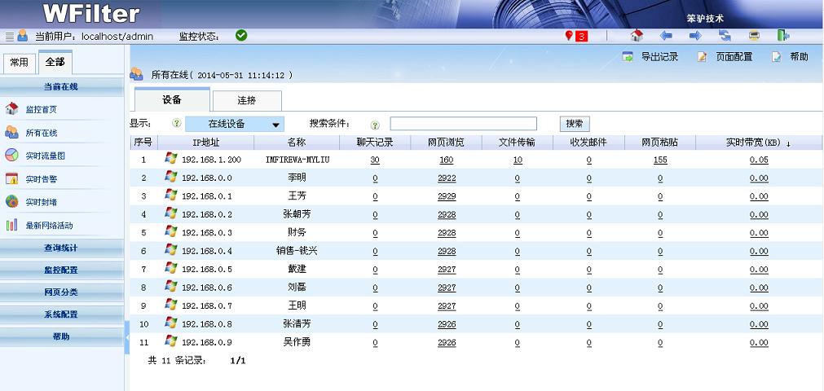Sort by the 实时带宽(KB) column header
The height and width of the screenshot is (391, 824).
tap(758, 143)
